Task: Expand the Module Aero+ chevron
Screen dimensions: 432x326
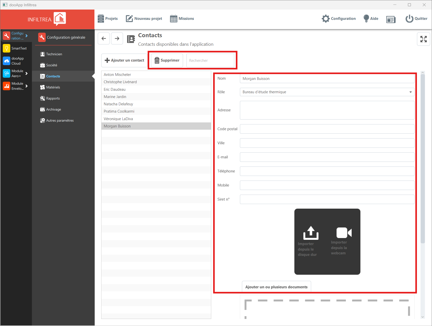Action: 27,73
